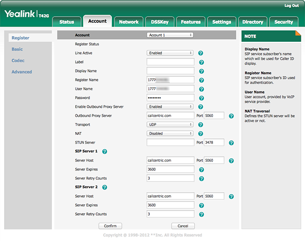305x241 pixels.
Task: Open the Features tab
Action: [x=191, y=22]
